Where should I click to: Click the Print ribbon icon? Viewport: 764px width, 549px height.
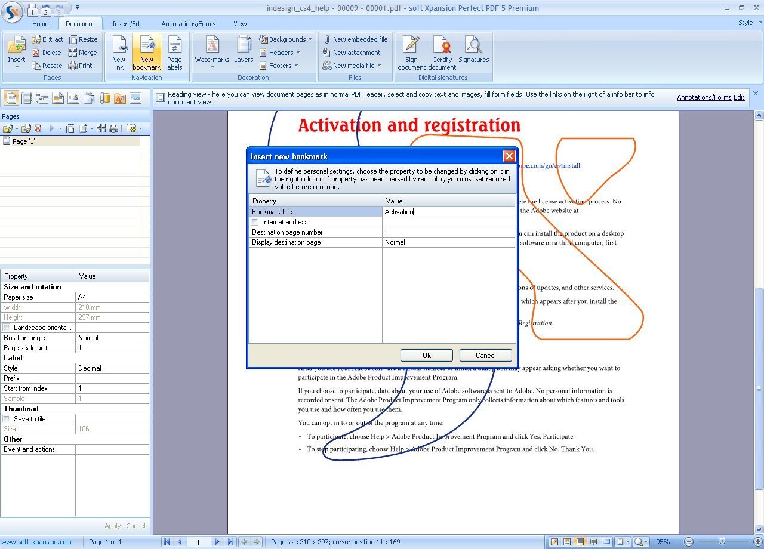click(73, 66)
